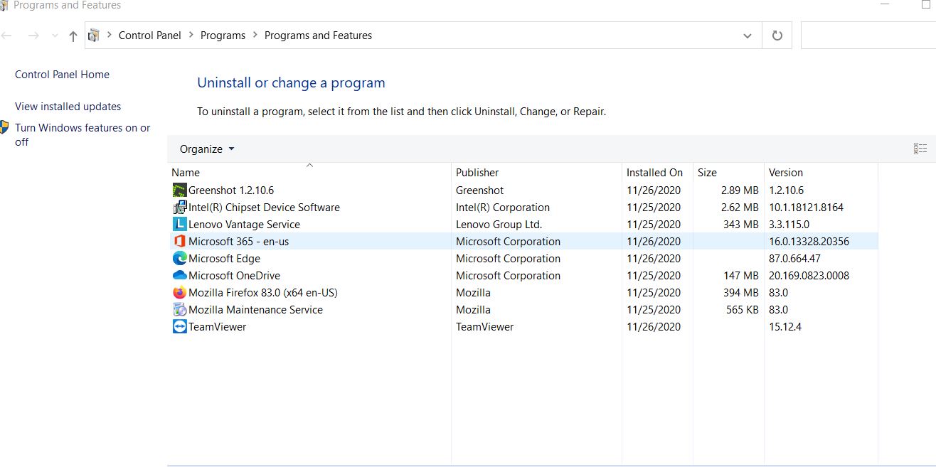Open the recent locations dropdown arrow
This screenshot has height=467, width=936.
[x=55, y=36]
